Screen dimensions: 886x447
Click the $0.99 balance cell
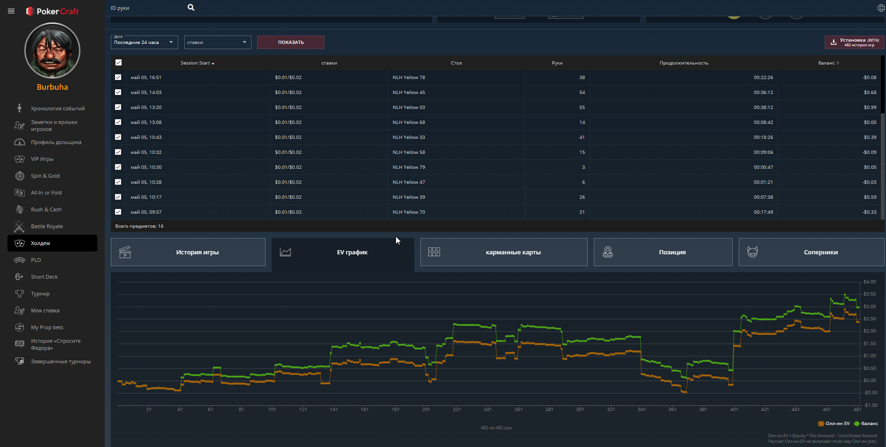(870, 107)
